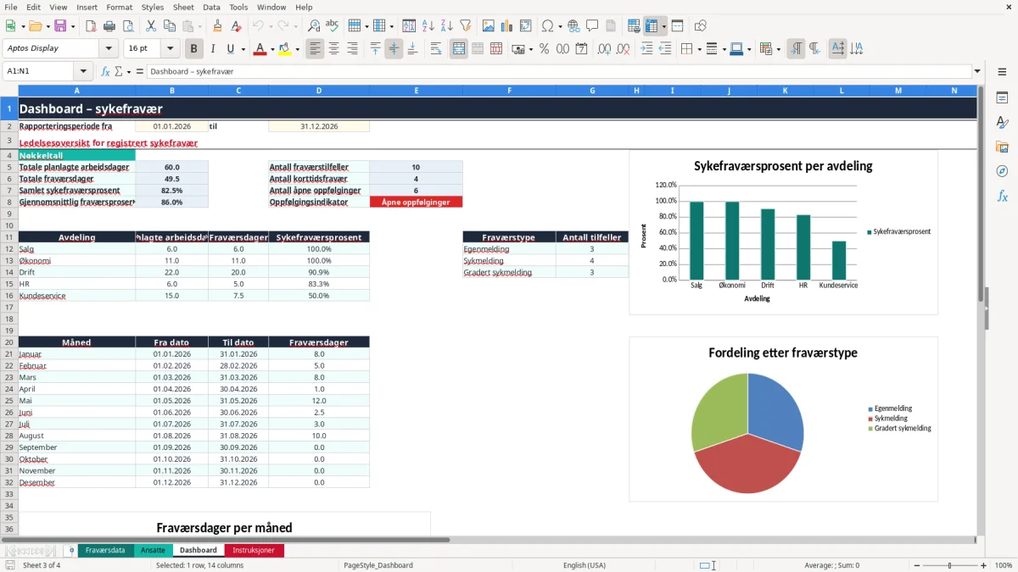Click the Sort Ascending icon

coord(428,26)
